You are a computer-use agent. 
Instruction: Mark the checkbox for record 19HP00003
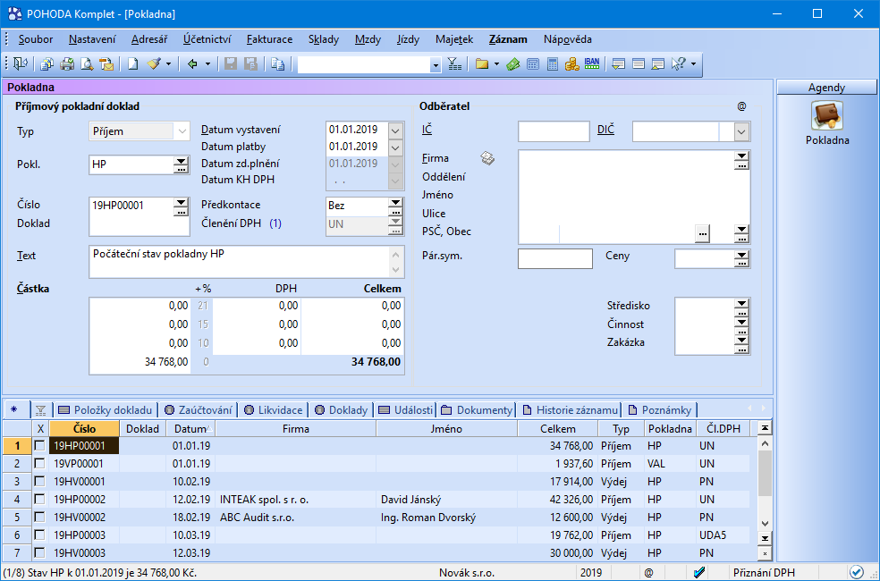click(39, 535)
